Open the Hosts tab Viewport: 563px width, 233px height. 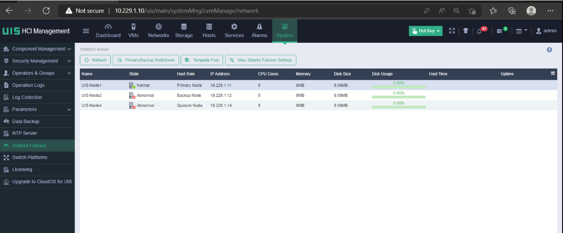pyautogui.click(x=209, y=31)
